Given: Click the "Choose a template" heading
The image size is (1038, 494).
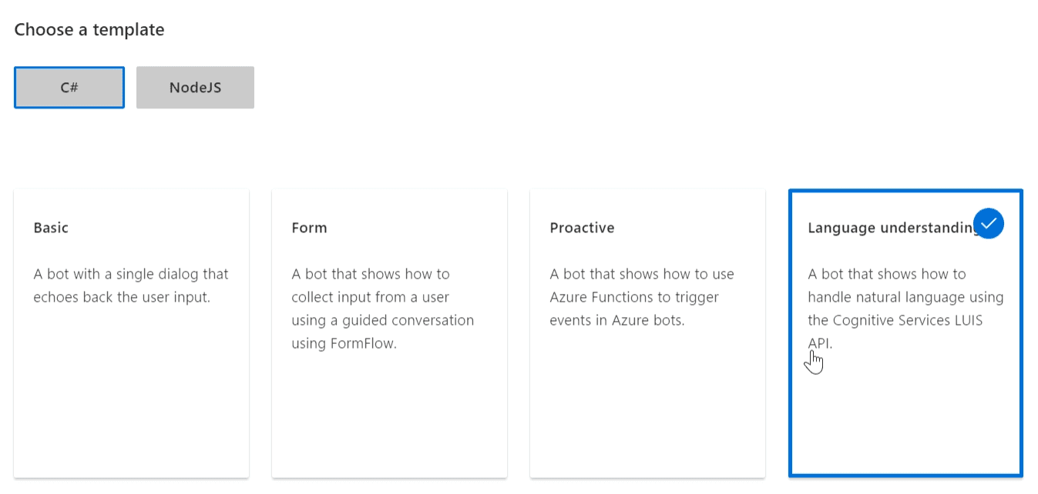Looking at the screenshot, I should [89, 30].
